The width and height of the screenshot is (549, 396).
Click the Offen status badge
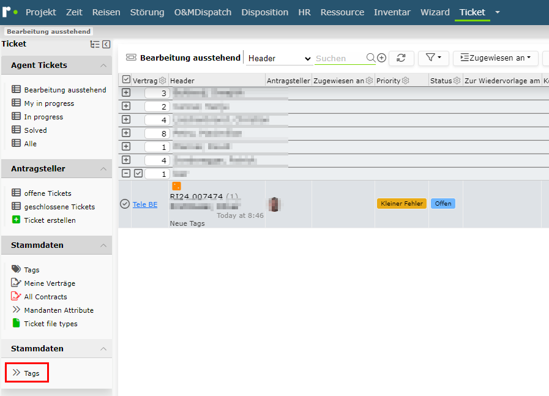[443, 203]
